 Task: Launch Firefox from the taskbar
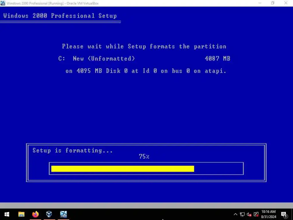[35, 214]
